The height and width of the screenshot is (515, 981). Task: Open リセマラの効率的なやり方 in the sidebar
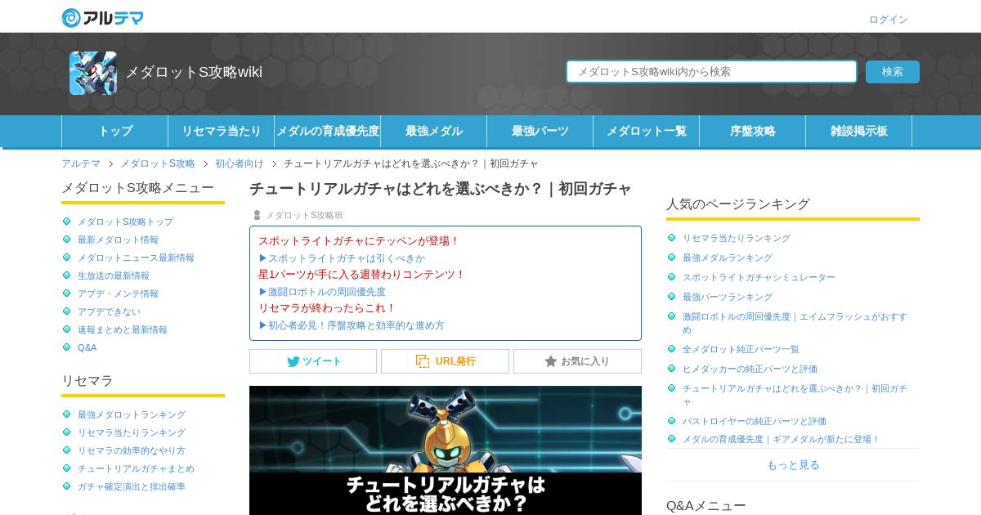tap(132, 450)
